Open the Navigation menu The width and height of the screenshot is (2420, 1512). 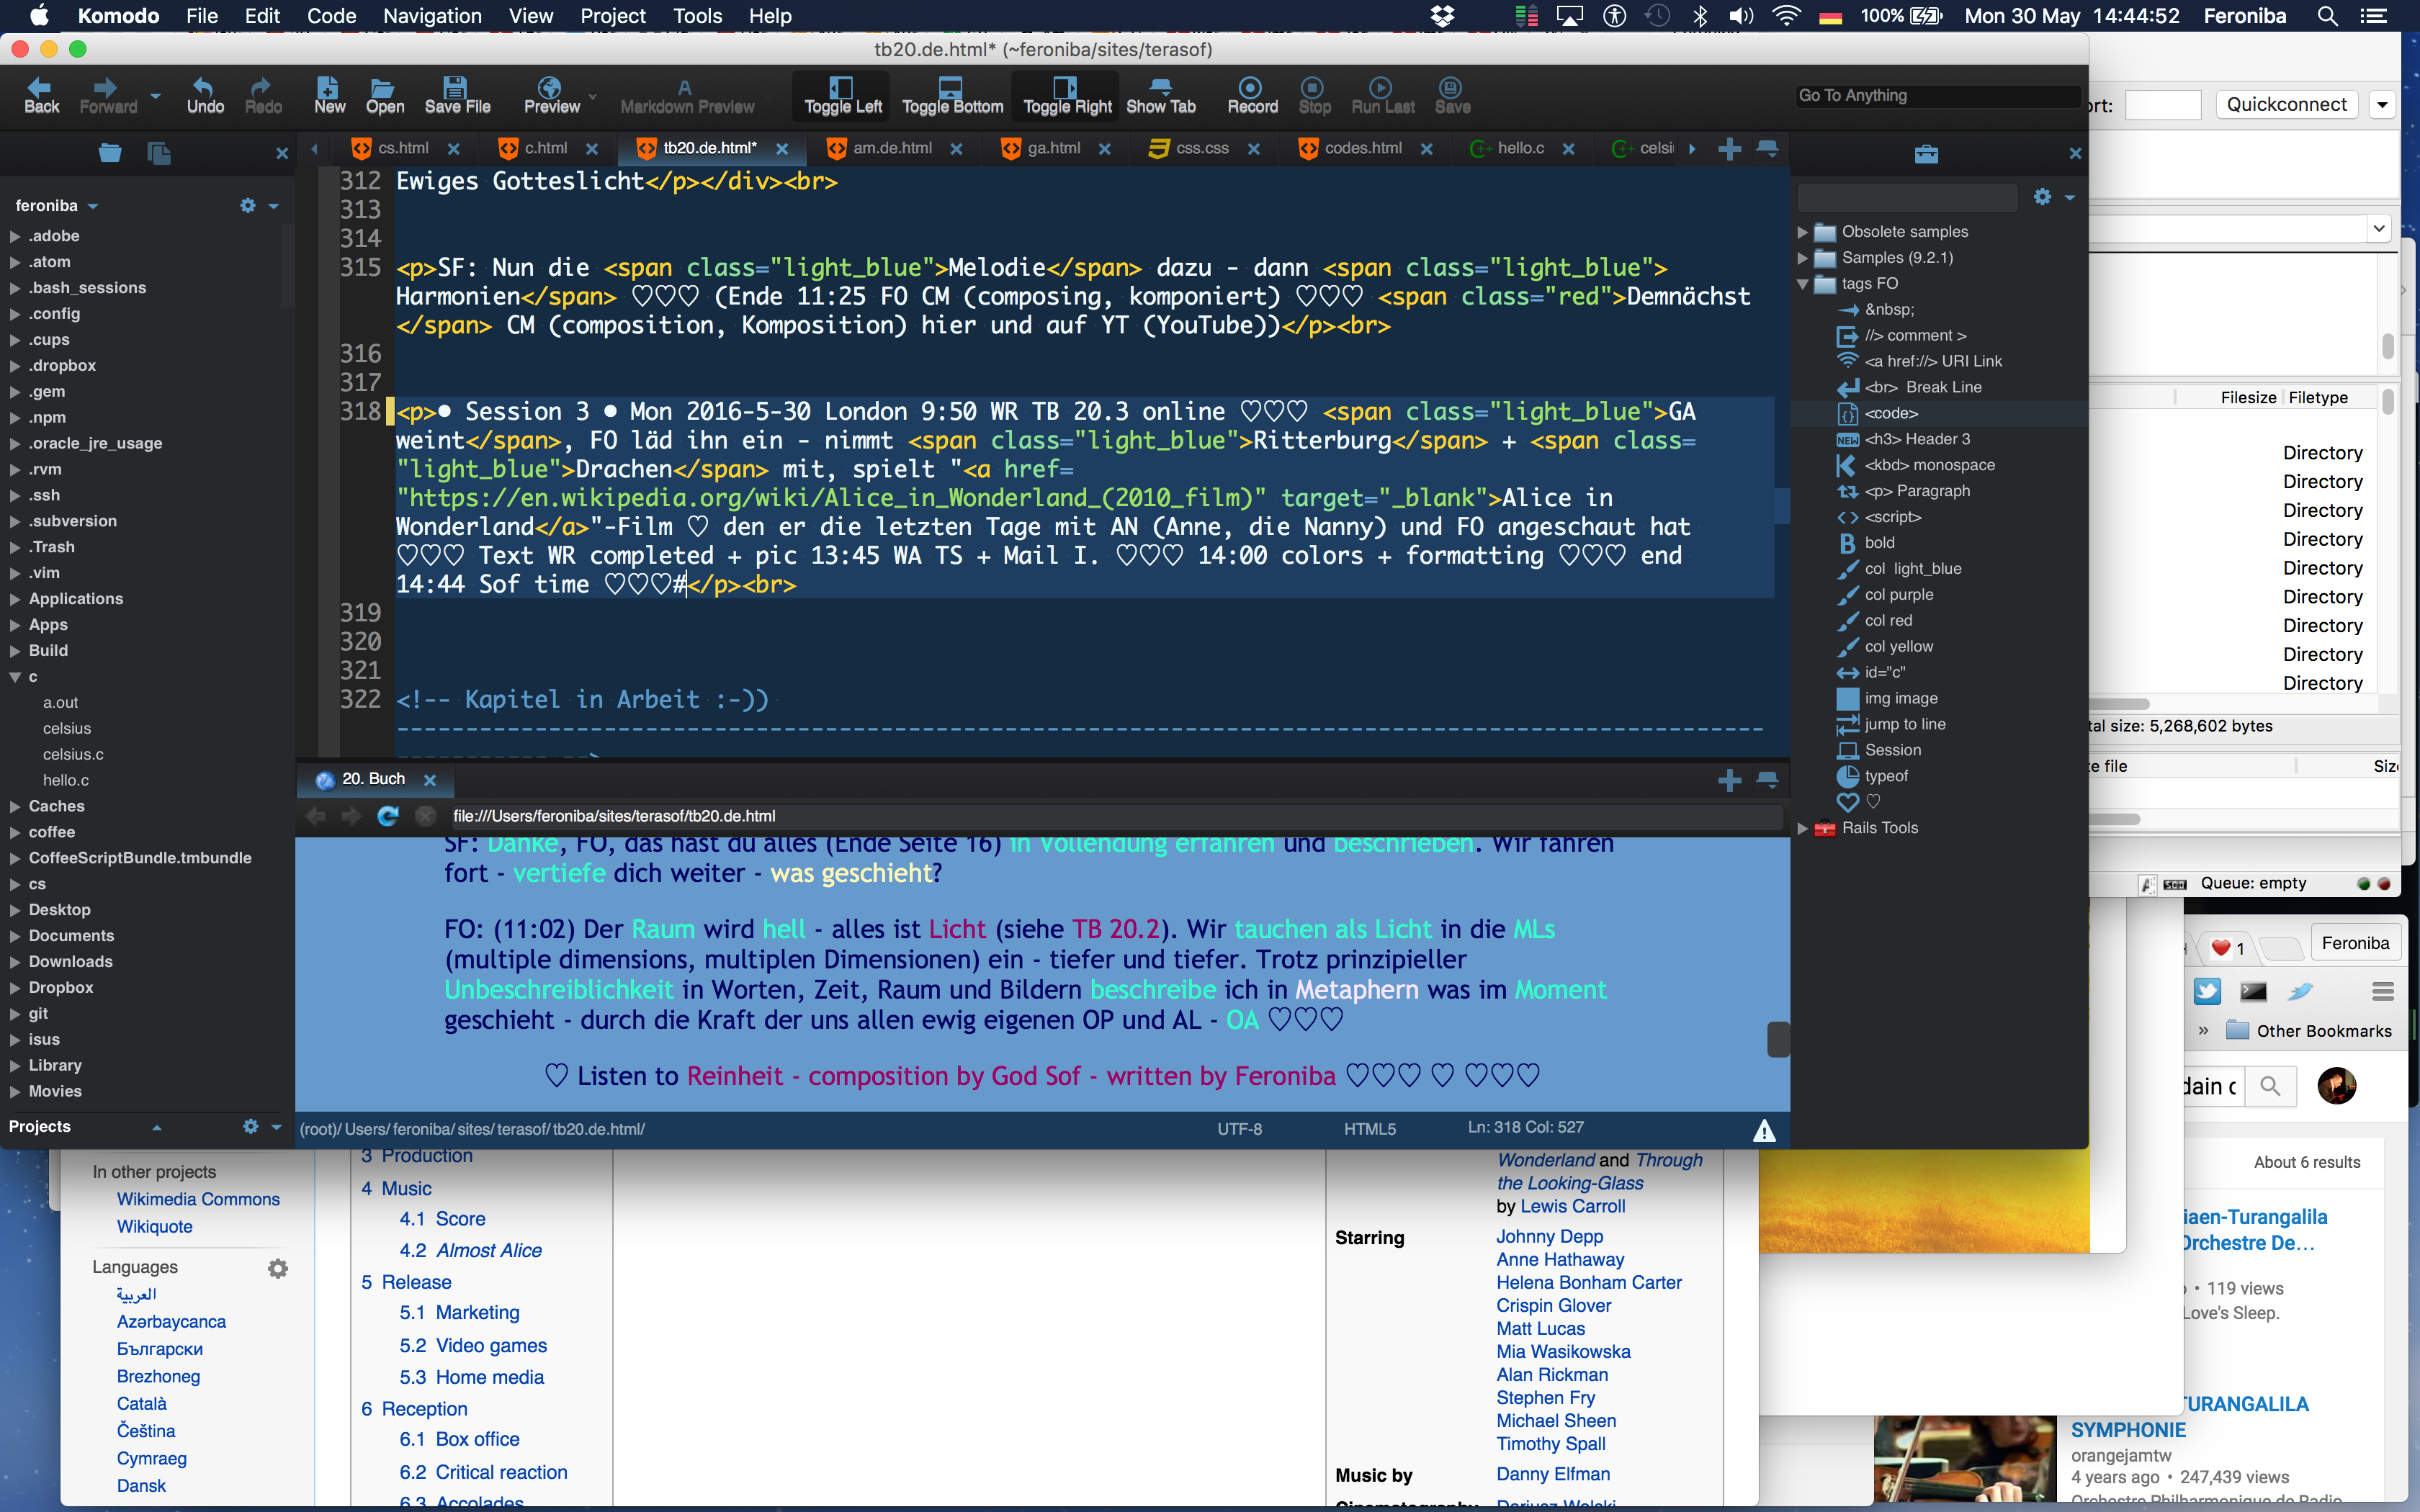pyautogui.click(x=432, y=16)
